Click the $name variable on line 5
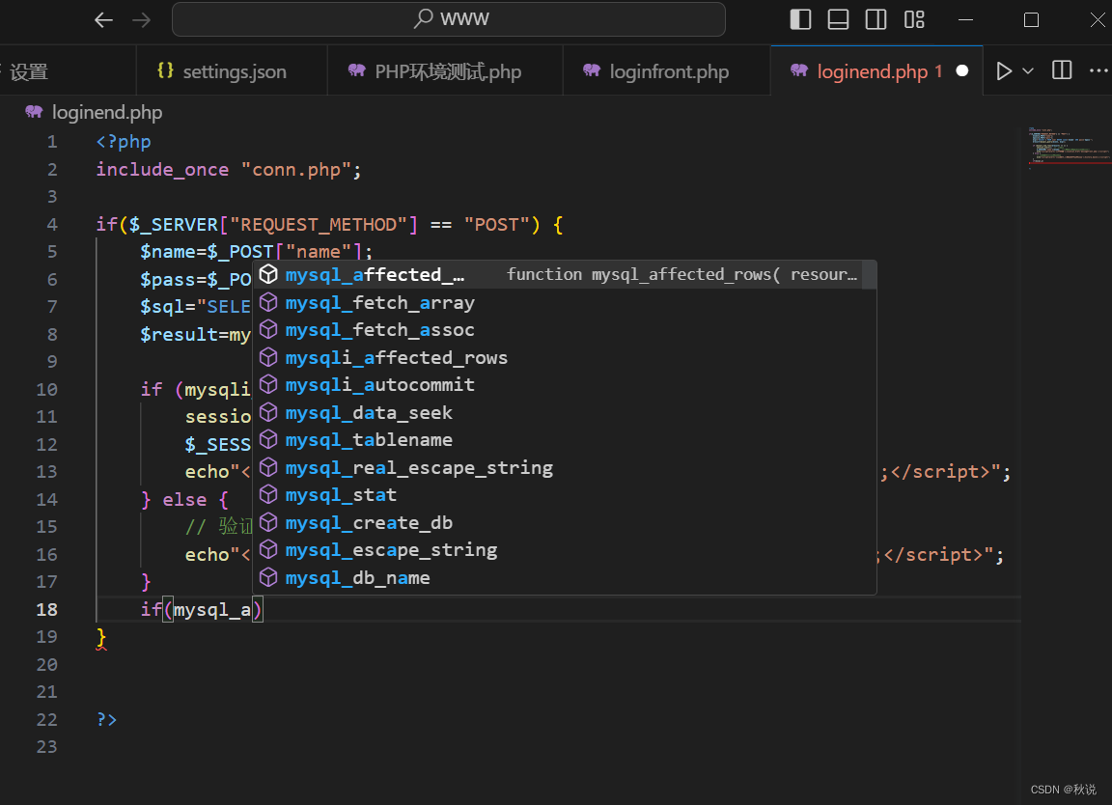 [x=167, y=252]
